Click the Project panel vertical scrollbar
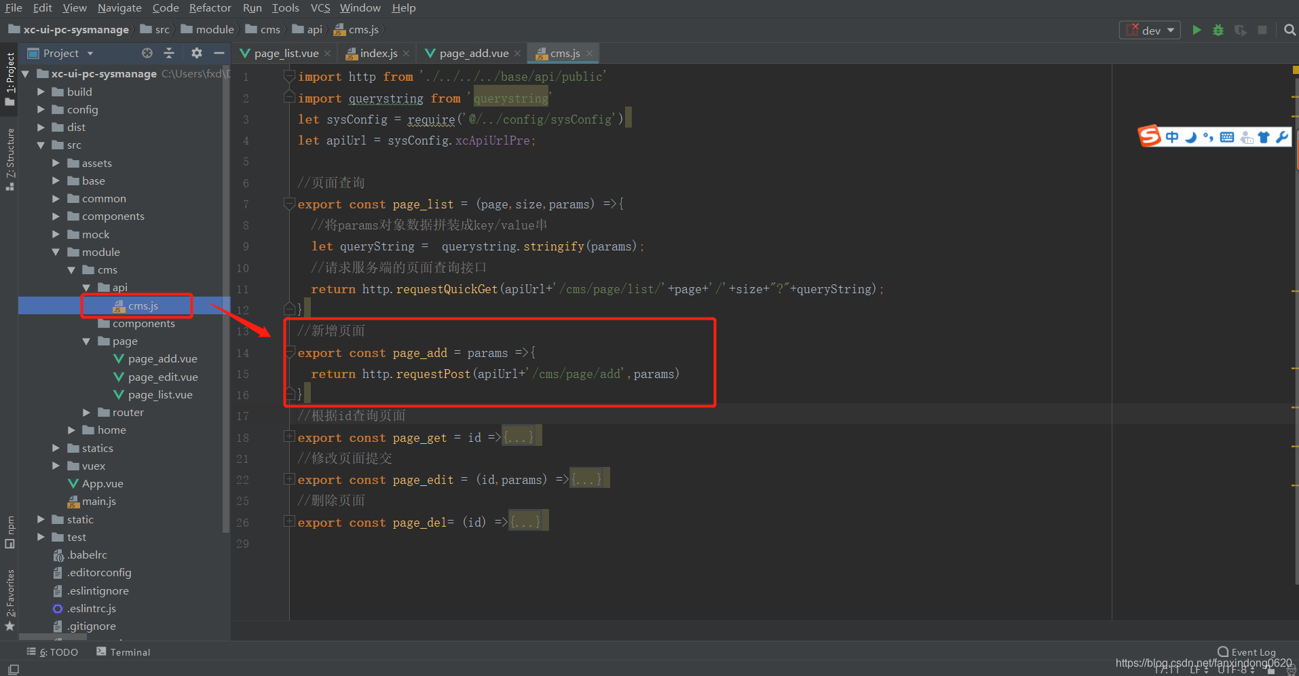Image resolution: width=1299 pixels, height=676 pixels. click(x=226, y=299)
